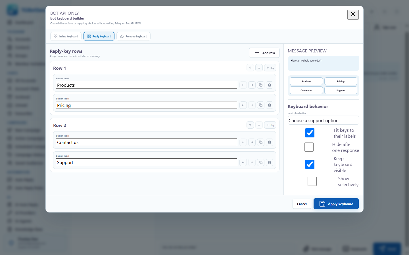Open the Remove keyboard tab

click(x=133, y=36)
